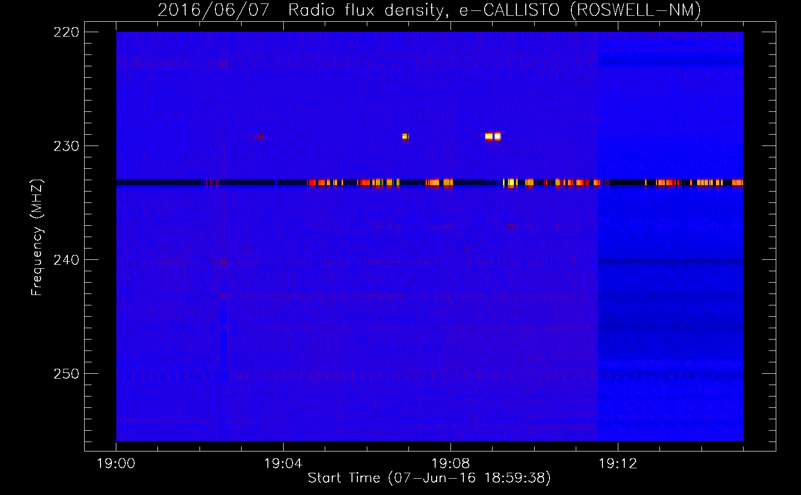The width and height of the screenshot is (801, 495).
Task: Click the 250 frequency tick label
Action: pyautogui.click(x=66, y=374)
